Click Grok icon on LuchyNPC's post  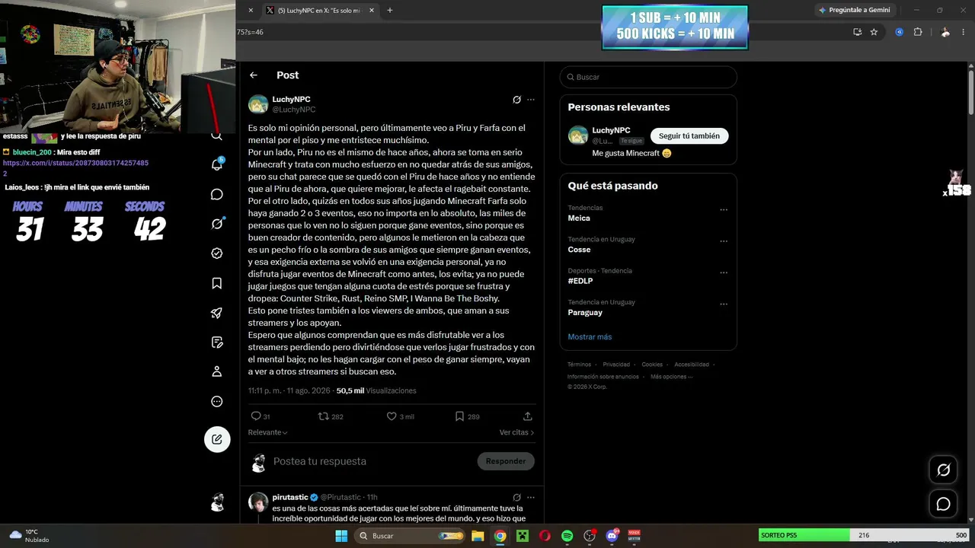coord(516,100)
